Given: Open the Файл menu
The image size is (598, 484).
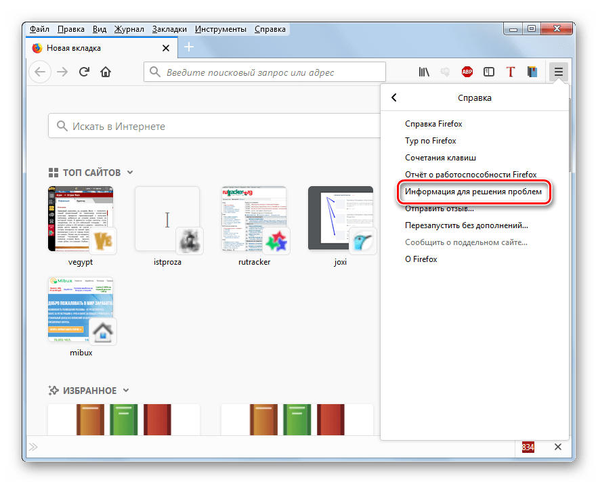Looking at the screenshot, I should point(39,29).
